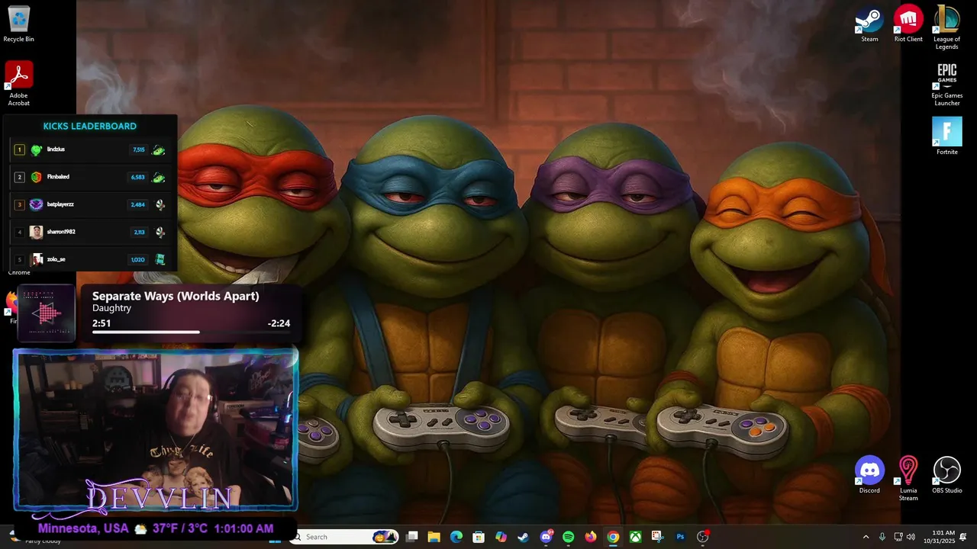Open Firefox from the taskbar
Screen dimensions: 977x549
[x=590, y=537]
